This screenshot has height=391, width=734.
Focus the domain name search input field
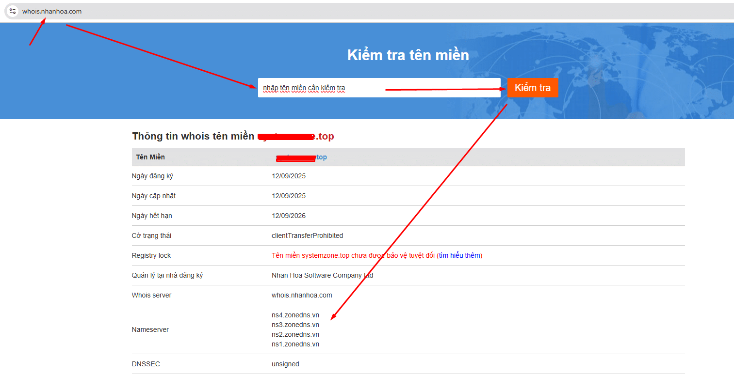378,88
